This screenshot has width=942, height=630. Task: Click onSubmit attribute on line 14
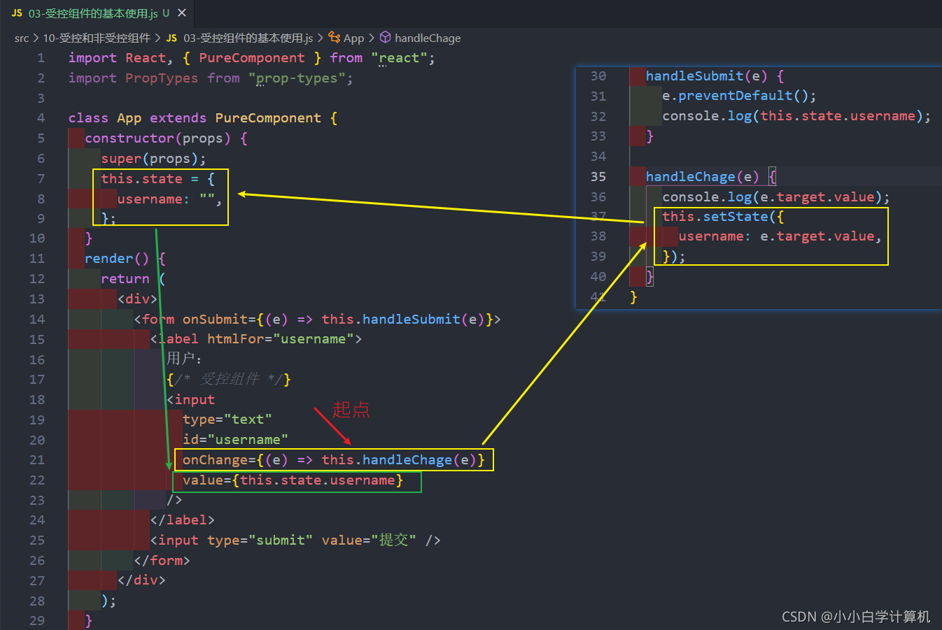215,320
